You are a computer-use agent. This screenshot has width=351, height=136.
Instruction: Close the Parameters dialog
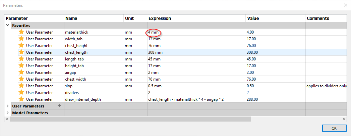click(x=346, y=5)
